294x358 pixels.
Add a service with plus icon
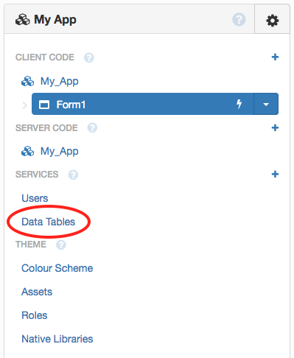click(x=275, y=174)
